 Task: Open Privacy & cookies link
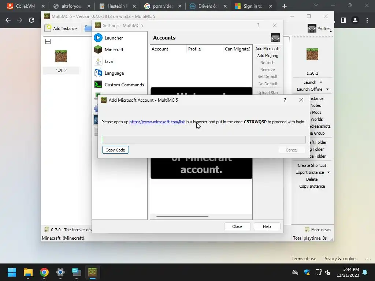(x=340, y=259)
